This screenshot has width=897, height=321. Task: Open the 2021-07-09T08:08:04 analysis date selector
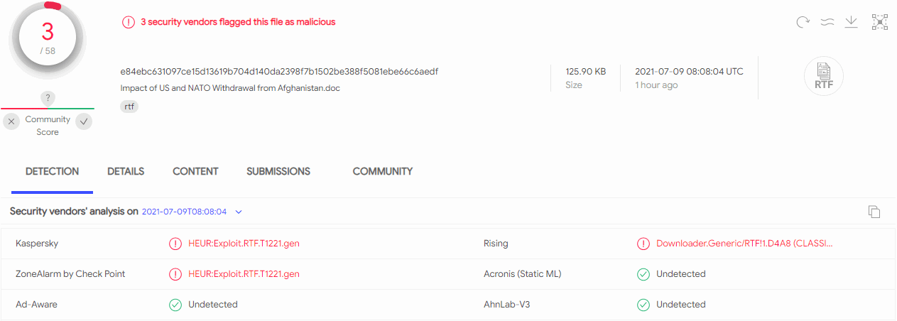click(185, 212)
